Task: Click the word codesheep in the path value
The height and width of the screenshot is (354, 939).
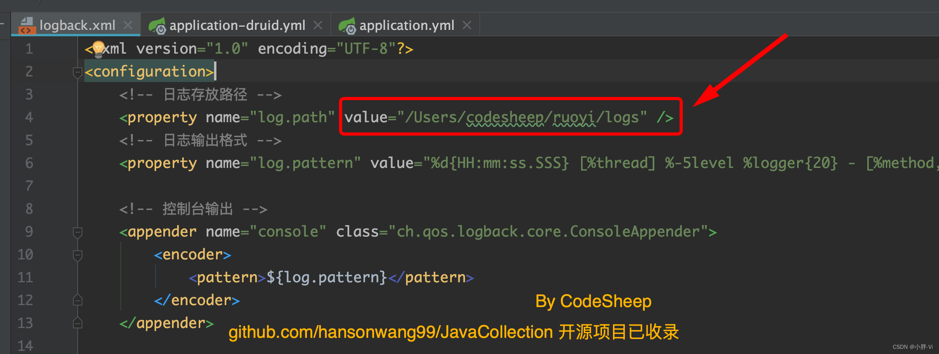Action: click(x=505, y=117)
